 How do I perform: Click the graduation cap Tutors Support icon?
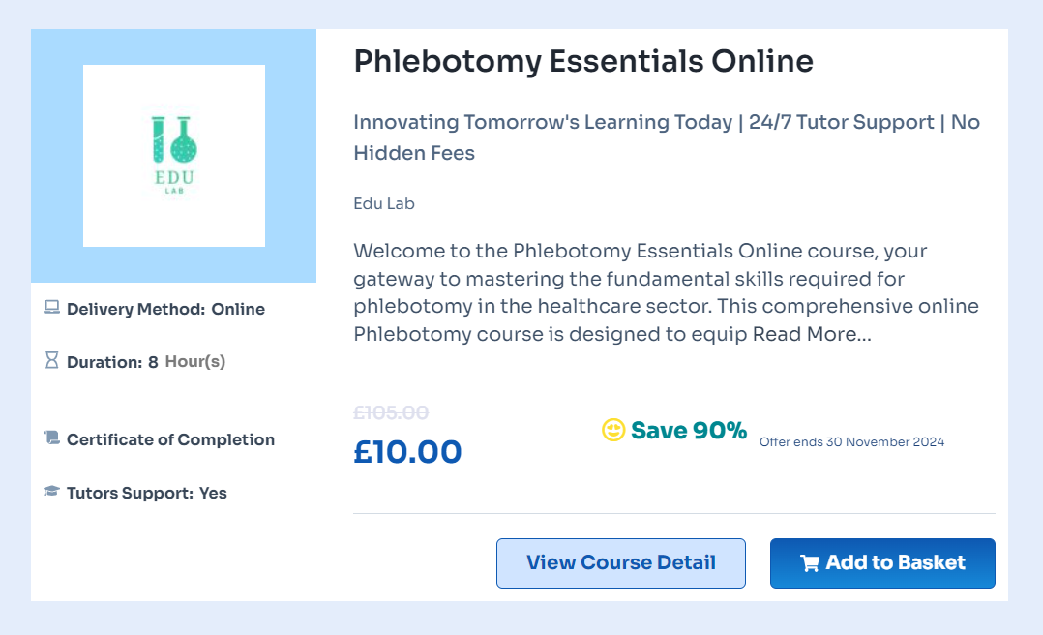click(x=52, y=492)
